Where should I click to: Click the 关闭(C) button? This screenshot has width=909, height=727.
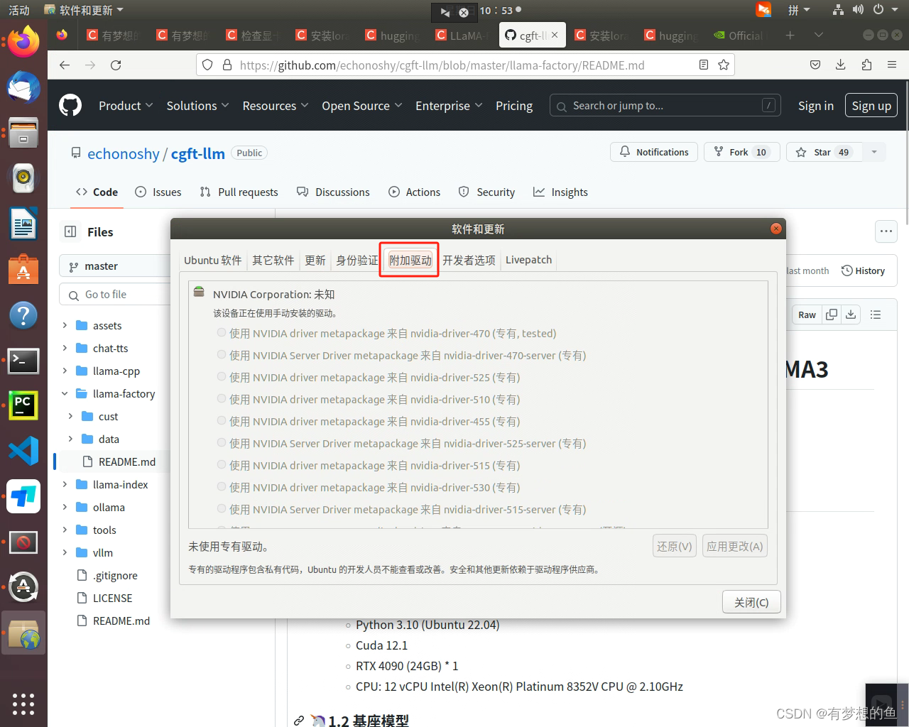(x=751, y=602)
